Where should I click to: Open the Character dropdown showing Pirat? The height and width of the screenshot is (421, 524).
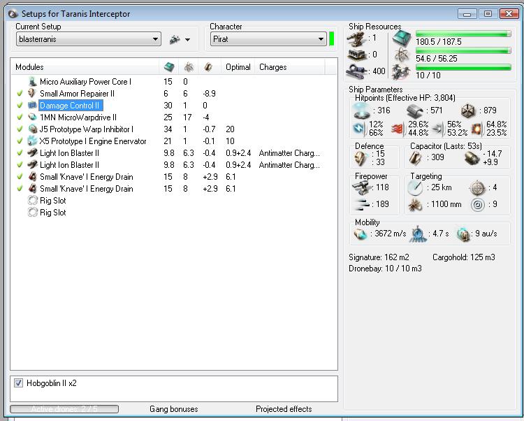(268, 39)
